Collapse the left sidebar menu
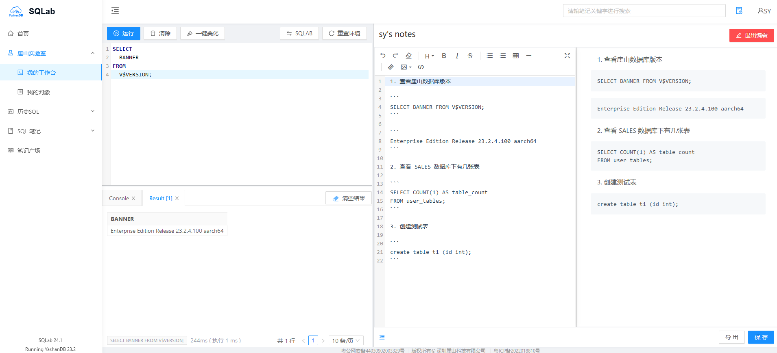This screenshot has width=777, height=353. coord(115,11)
